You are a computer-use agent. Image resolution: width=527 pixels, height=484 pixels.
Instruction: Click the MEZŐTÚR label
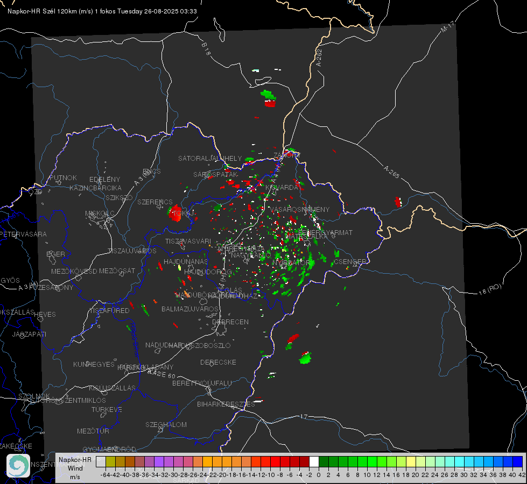pos(93,431)
